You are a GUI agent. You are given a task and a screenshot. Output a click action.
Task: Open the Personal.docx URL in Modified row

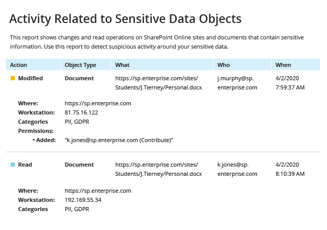point(158,83)
